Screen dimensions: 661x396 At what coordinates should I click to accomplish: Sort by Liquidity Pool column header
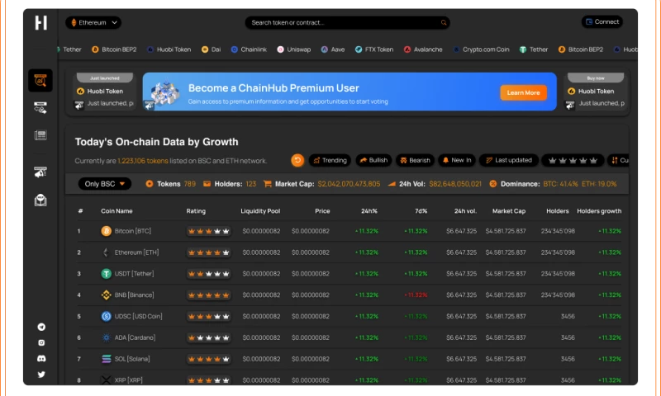tap(260, 211)
